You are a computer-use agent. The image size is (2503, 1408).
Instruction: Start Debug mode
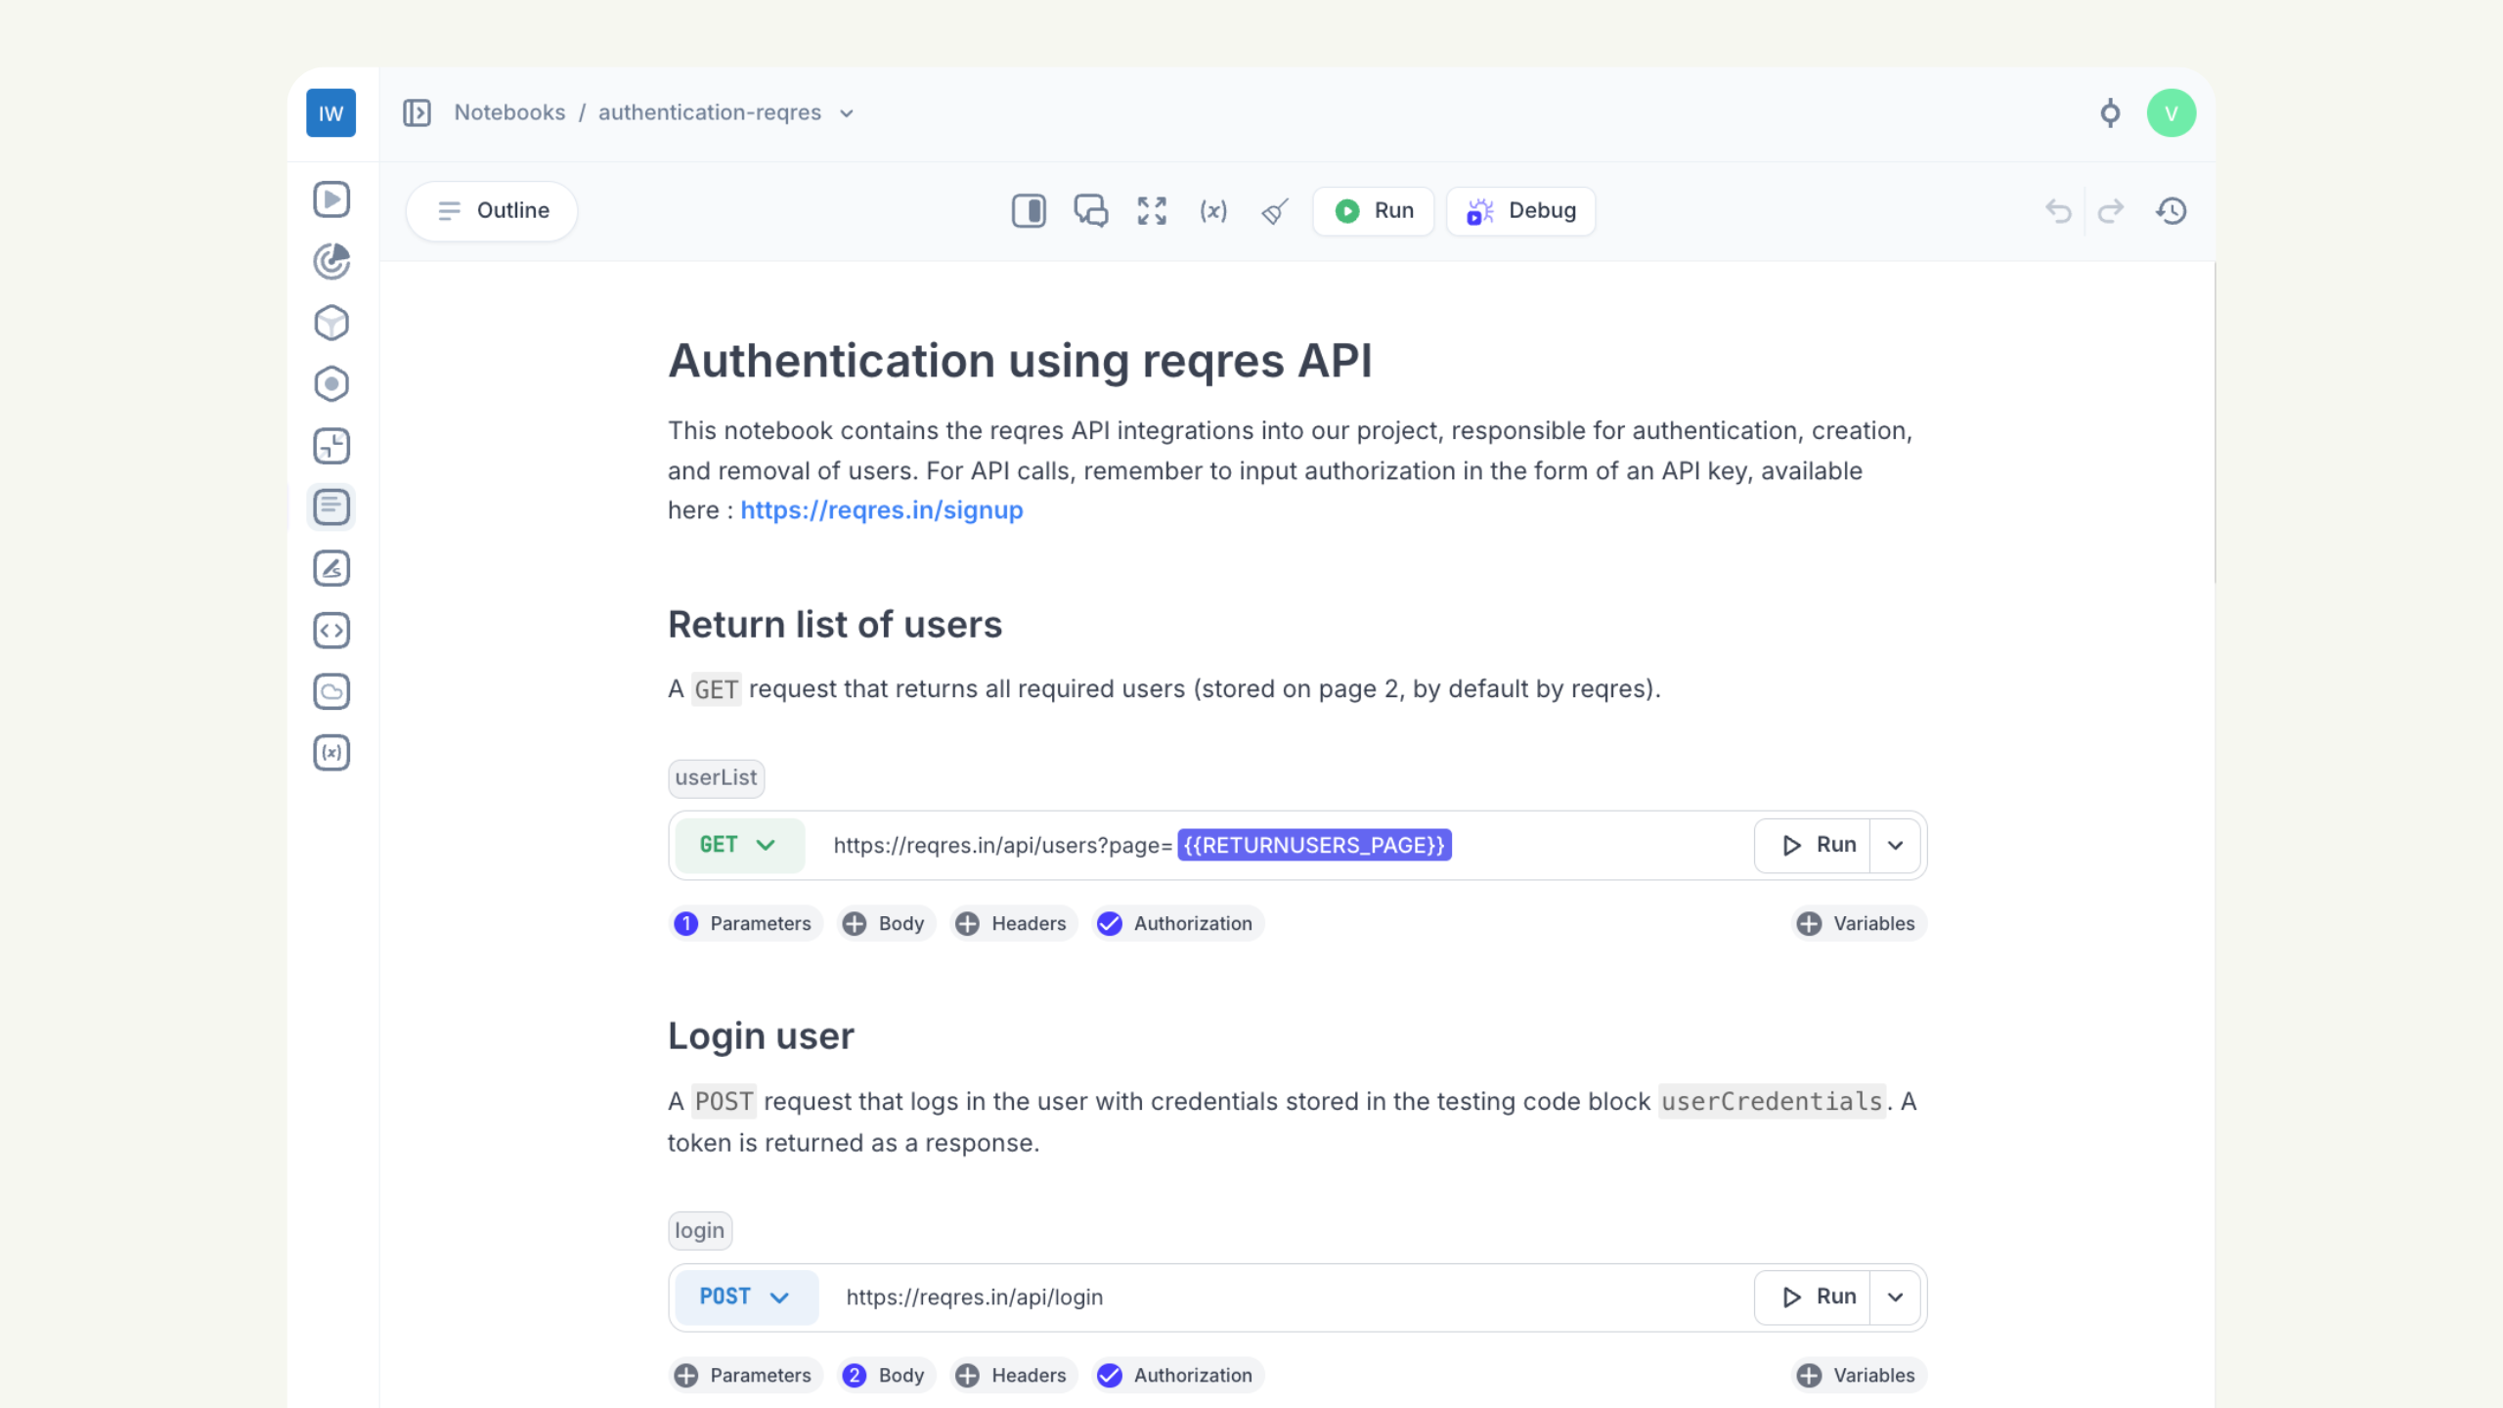click(x=1520, y=210)
